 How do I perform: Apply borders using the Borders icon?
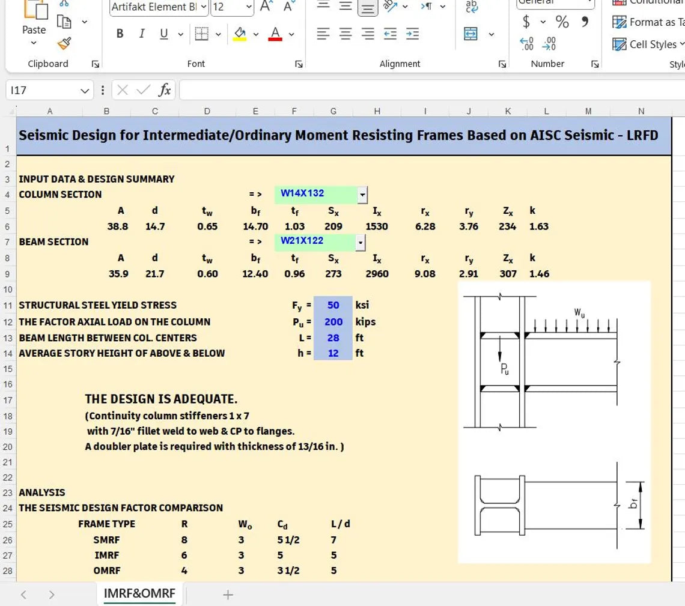[x=201, y=34]
